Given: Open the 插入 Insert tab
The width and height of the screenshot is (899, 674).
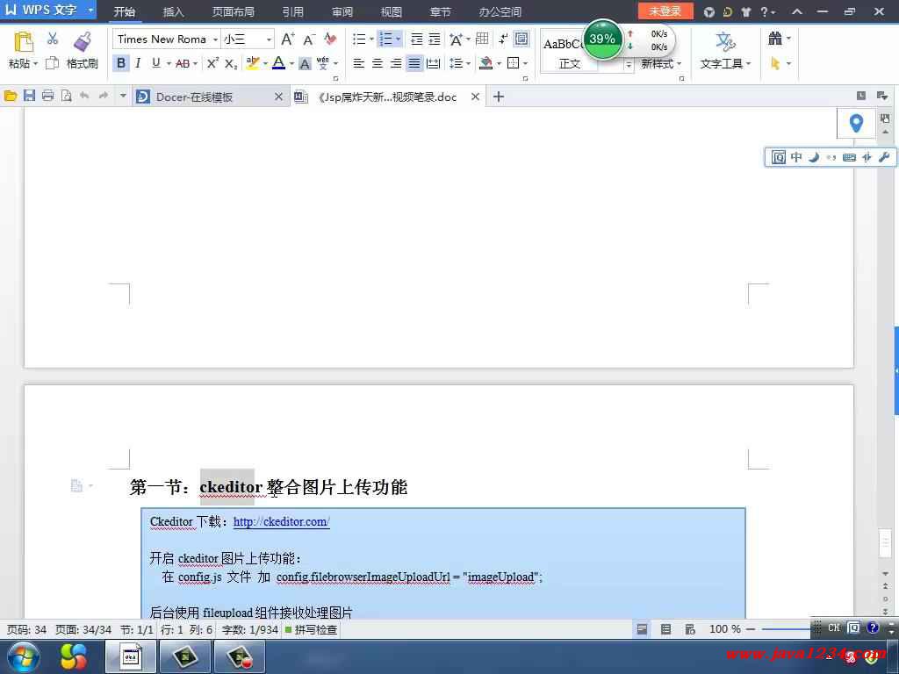Looking at the screenshot, I should coord(173,11).
